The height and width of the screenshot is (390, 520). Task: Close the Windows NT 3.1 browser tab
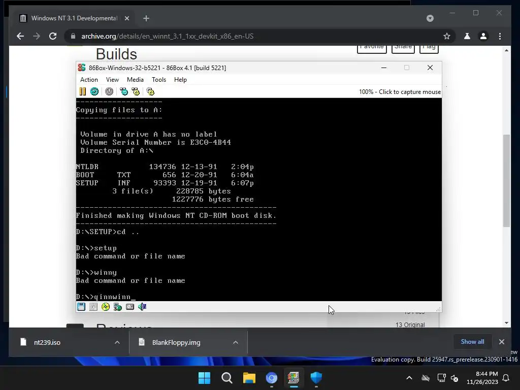pos(126,18)
